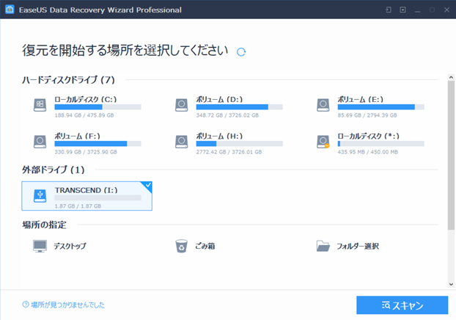This screenshot has height=320, width=456.
Task: Select the Local Disk (C:) drive icon
Action: coord(40,105)
